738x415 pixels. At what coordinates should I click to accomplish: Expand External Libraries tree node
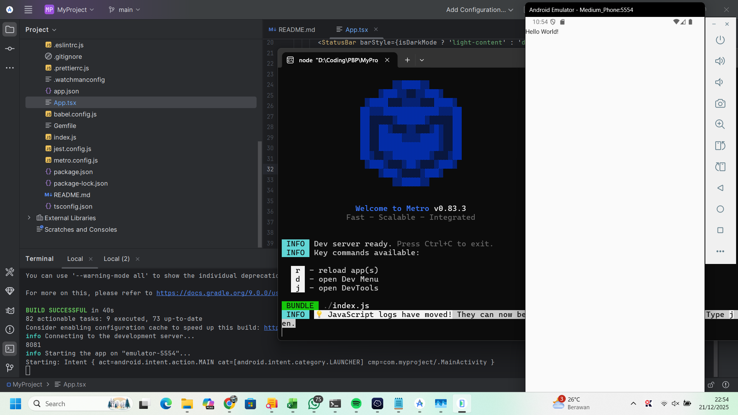click(x=29, y=218)
